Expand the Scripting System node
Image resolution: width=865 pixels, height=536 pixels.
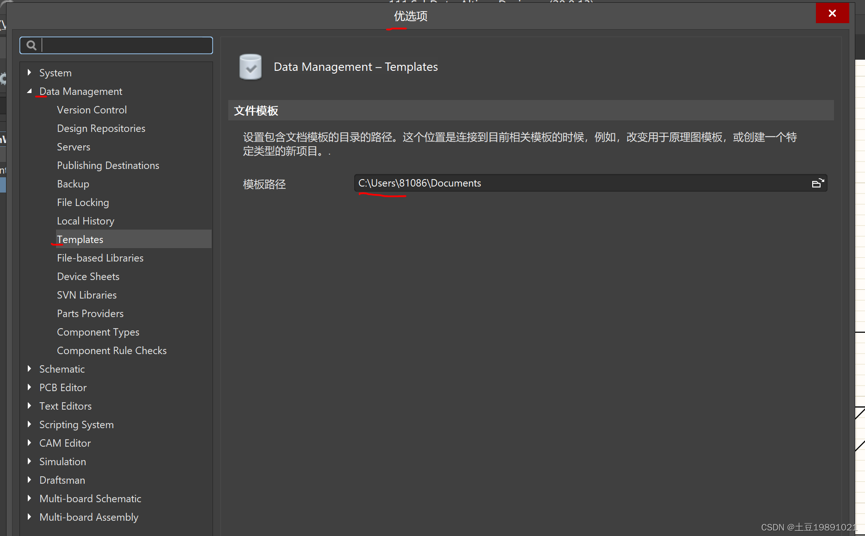[30, 424]
